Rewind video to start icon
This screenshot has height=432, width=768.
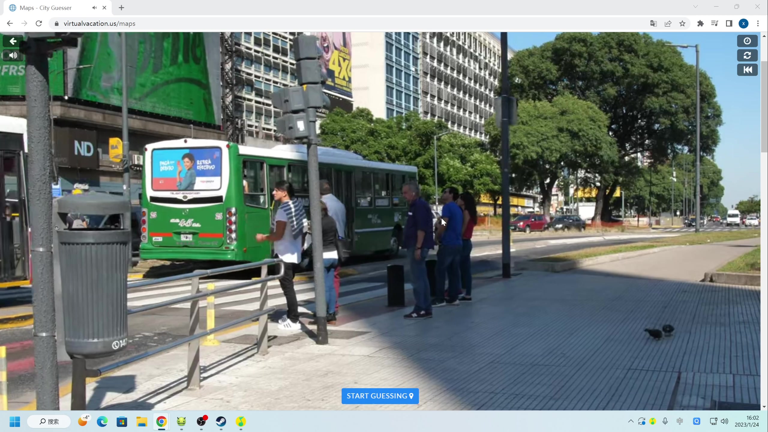point(747,70)
